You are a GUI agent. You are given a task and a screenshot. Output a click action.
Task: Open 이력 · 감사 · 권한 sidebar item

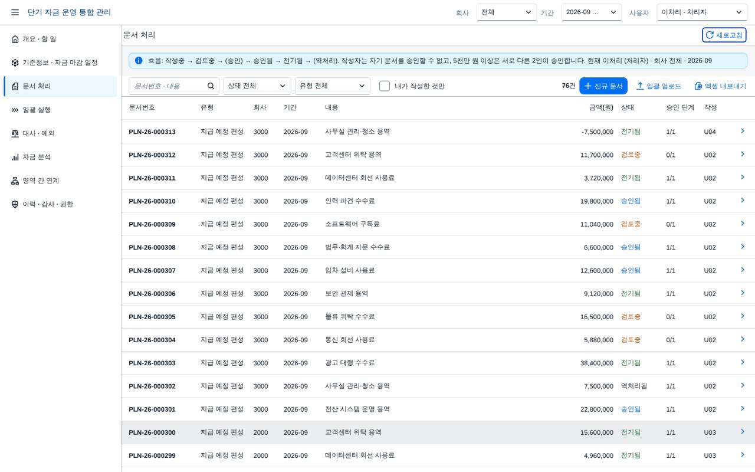point(60,204)
